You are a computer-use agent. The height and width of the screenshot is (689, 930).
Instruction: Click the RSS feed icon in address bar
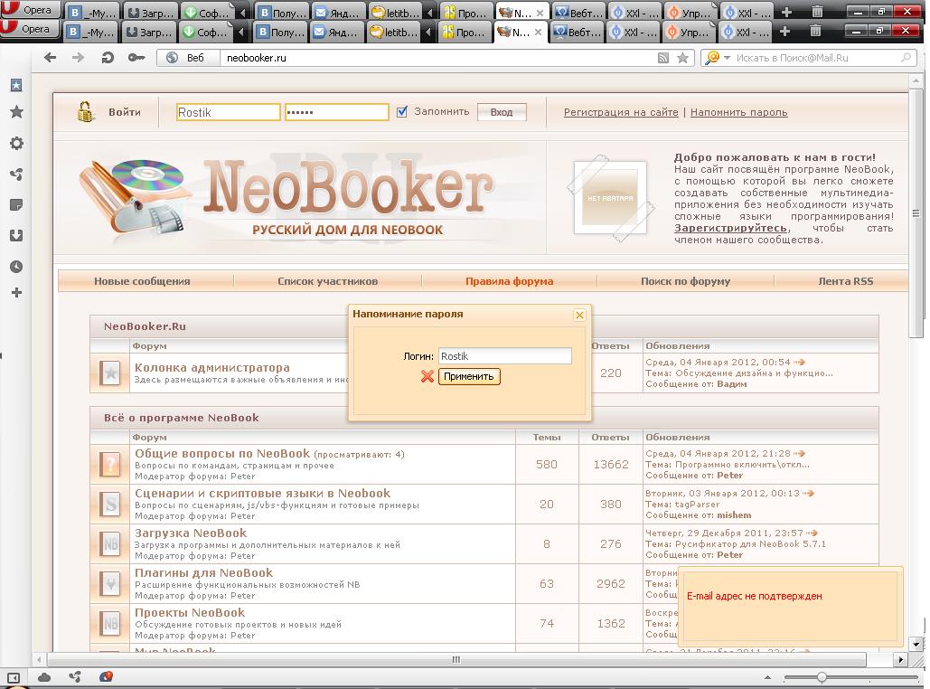click(x=663, y=58)
